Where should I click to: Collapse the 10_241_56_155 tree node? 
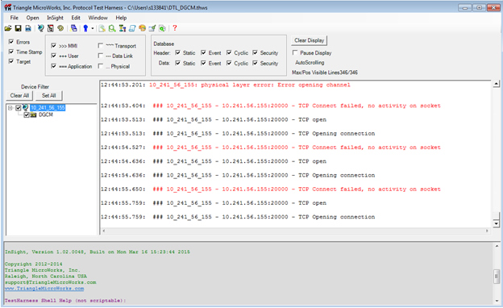pos(10,108)
